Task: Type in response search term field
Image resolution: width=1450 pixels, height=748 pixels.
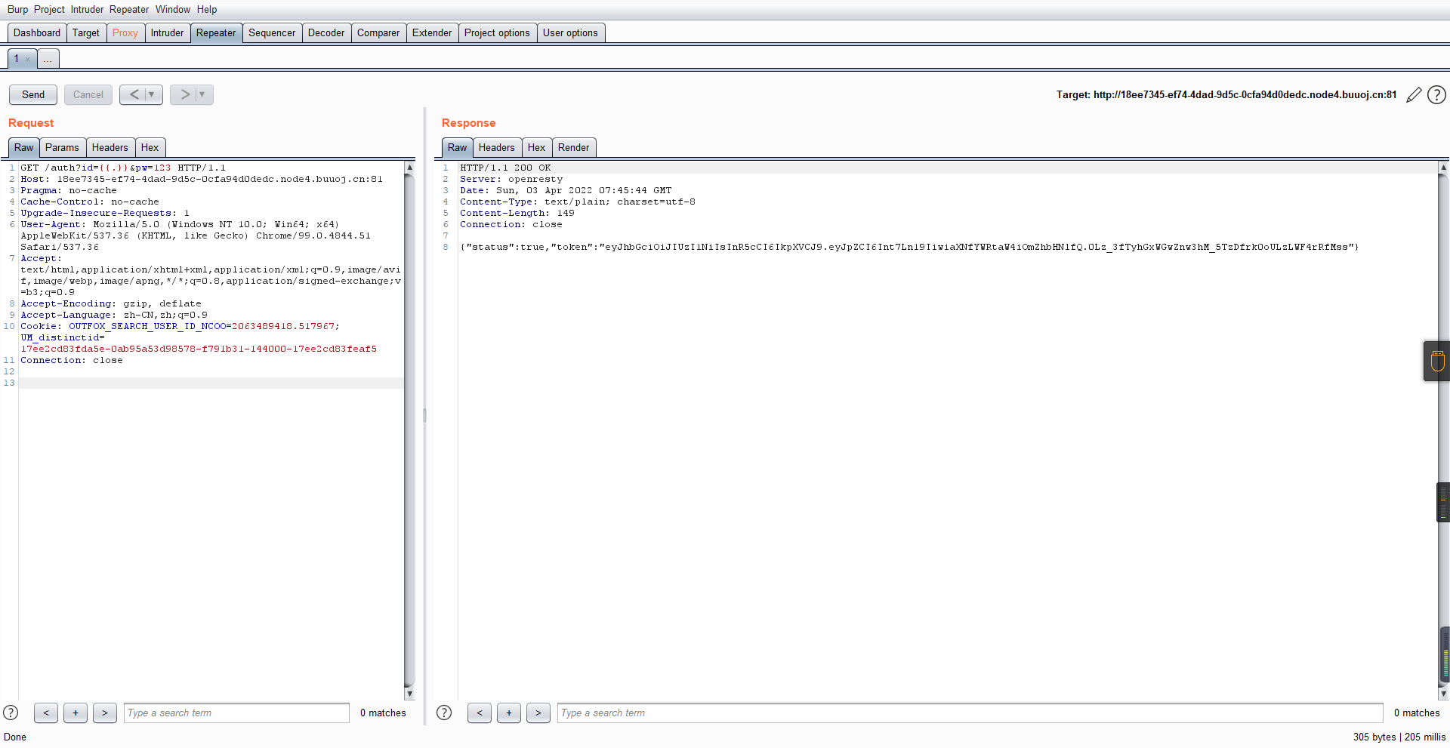Action: click(x=970, y=713)
